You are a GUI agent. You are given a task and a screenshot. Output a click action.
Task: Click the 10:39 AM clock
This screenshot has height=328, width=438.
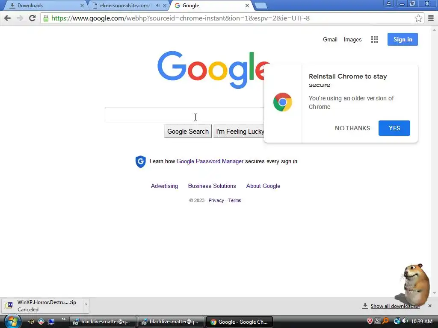pos(421,321)
